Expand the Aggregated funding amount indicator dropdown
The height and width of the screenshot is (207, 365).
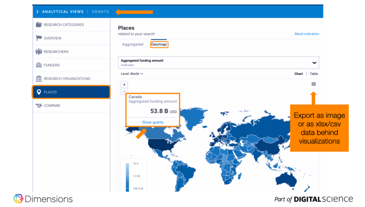coord(314,63)
